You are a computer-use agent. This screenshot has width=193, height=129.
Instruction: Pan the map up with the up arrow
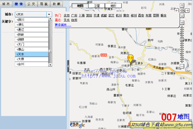[182, 5]
